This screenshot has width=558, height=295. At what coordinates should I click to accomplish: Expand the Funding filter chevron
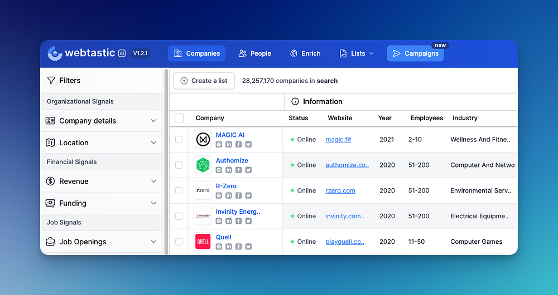[x=154, y=203]
